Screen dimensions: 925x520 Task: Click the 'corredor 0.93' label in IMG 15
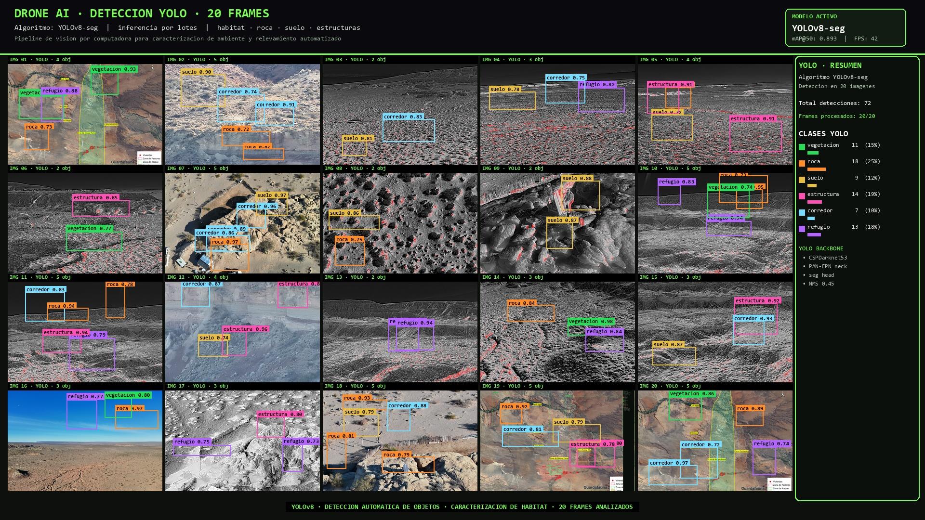(x=753, y=318)
